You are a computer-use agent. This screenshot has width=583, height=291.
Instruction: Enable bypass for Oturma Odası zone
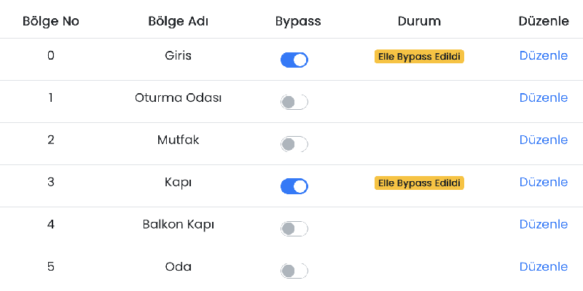click(294, 102)
